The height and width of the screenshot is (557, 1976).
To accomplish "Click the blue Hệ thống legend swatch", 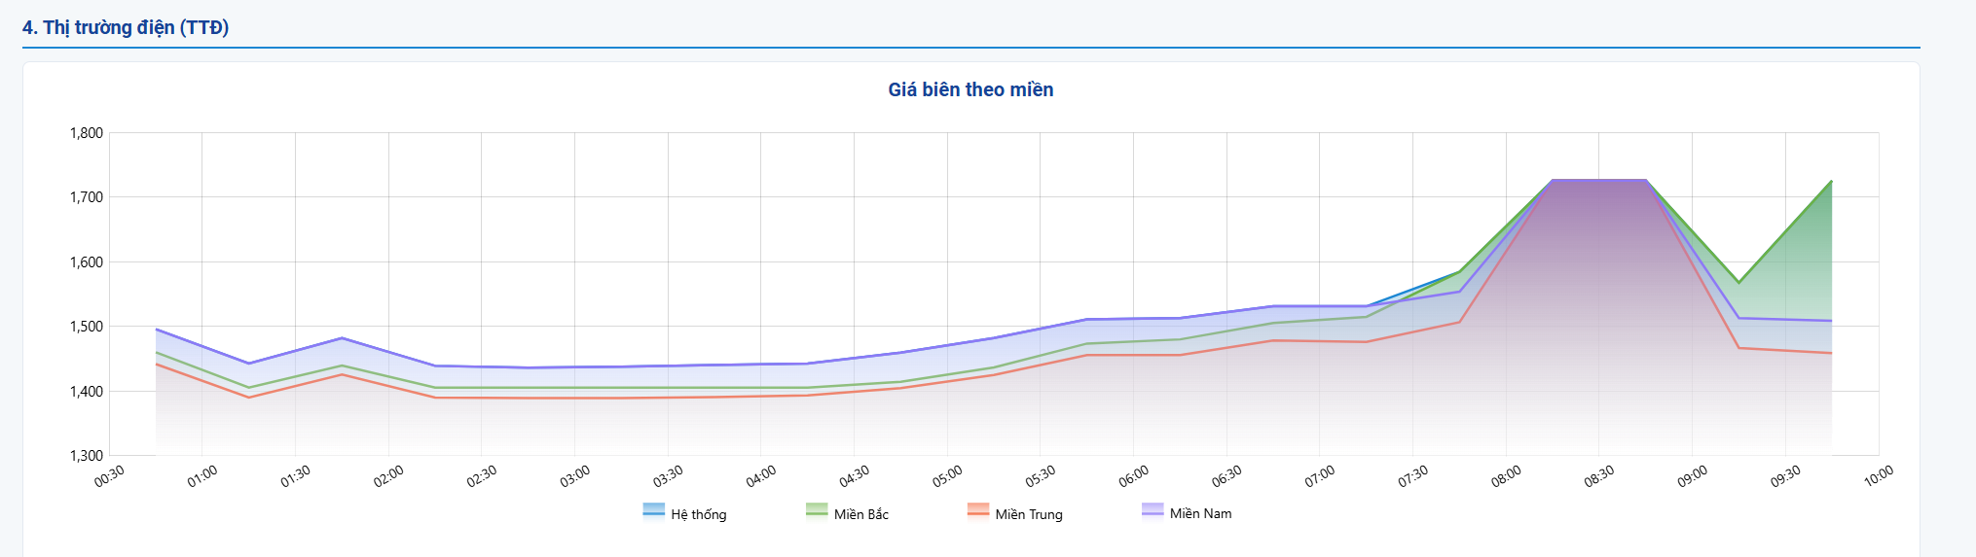I will [x=654, y=511].
